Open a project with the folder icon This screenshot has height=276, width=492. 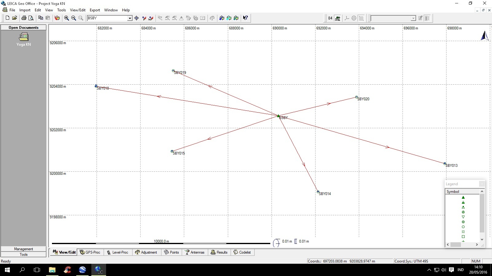coord(15,18)
